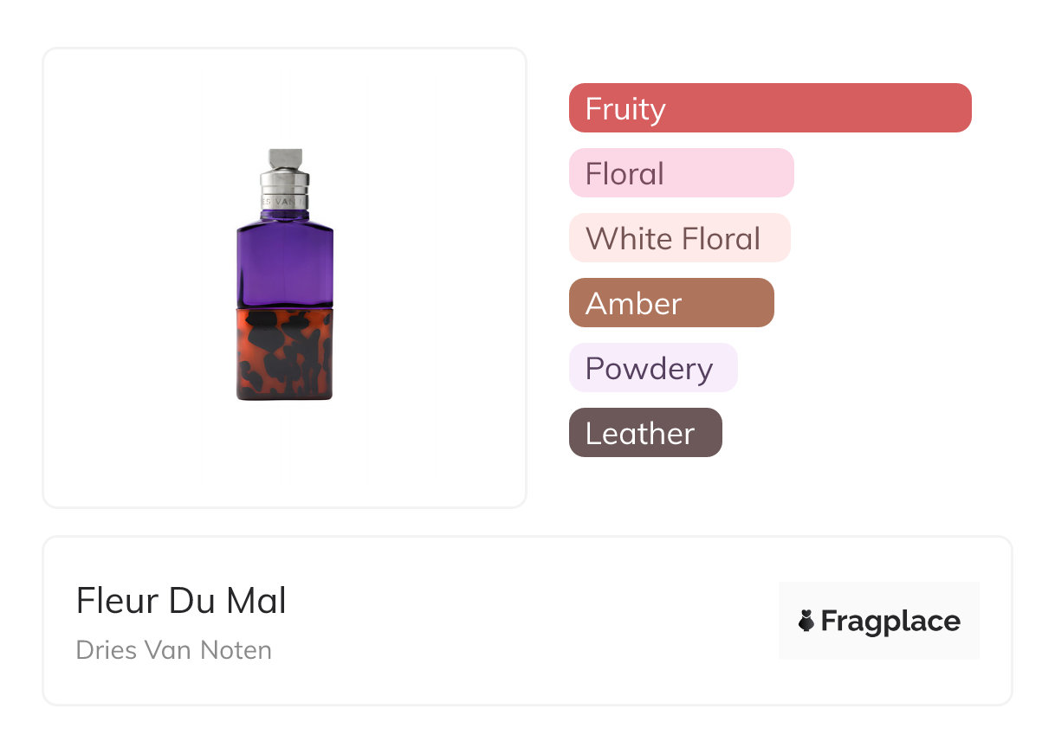The height and width of the screenshot is (748, 1055).
Task: Select the Fruity accord bar
Action: [x=769, y=108]
